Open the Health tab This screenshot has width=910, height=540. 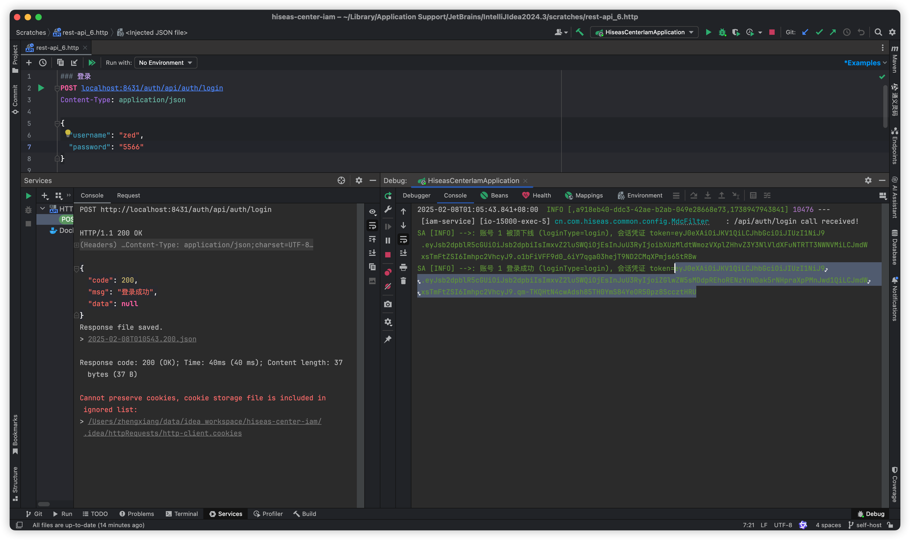click(x=537, y=195)
